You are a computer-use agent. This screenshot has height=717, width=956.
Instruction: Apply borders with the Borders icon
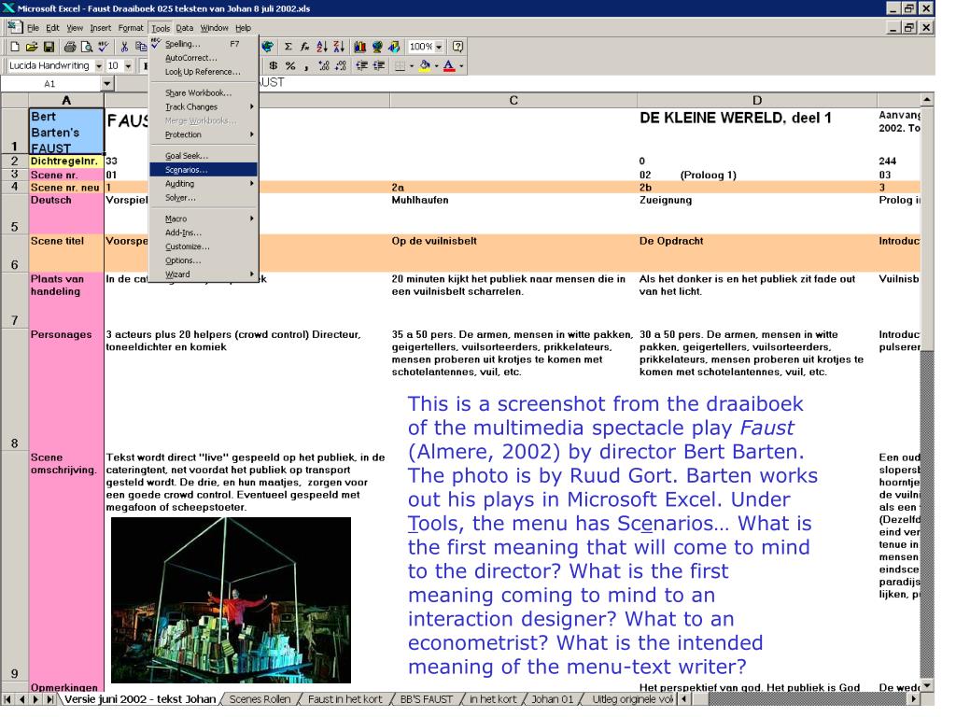click(x=400, y=66)
